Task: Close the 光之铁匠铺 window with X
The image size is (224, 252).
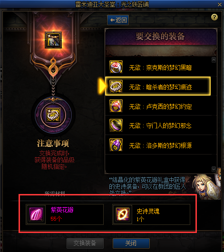Action: point(220,4)
